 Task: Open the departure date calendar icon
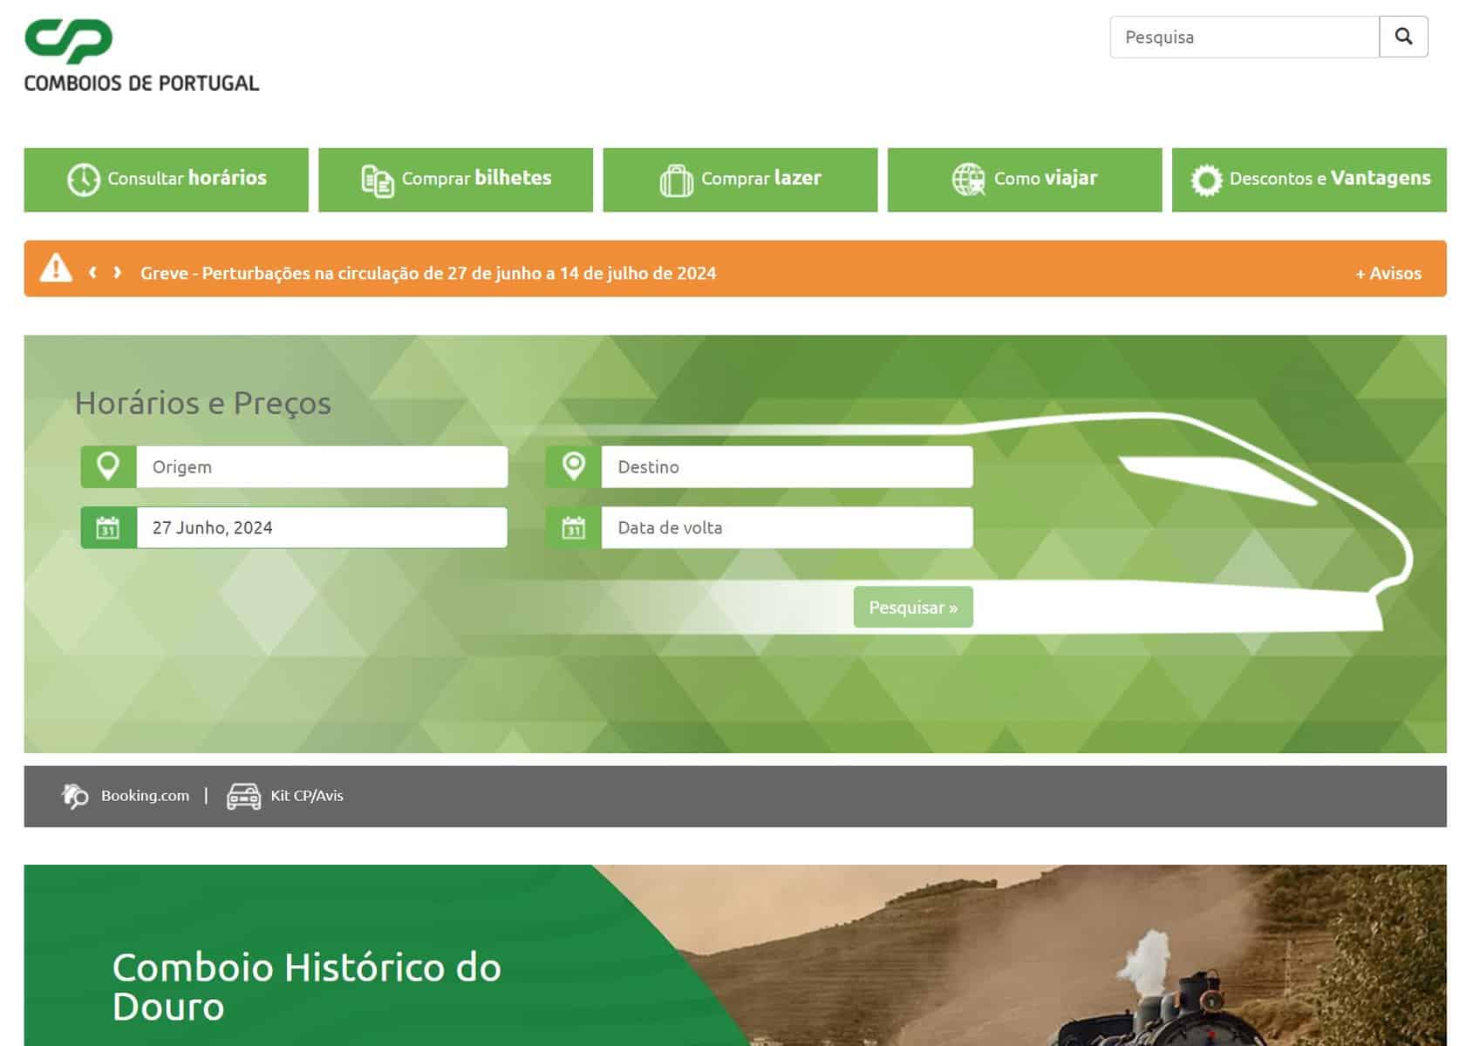click(x=108, y=528)
